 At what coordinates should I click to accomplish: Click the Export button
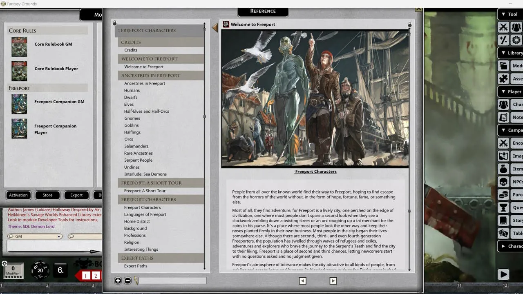76,195
